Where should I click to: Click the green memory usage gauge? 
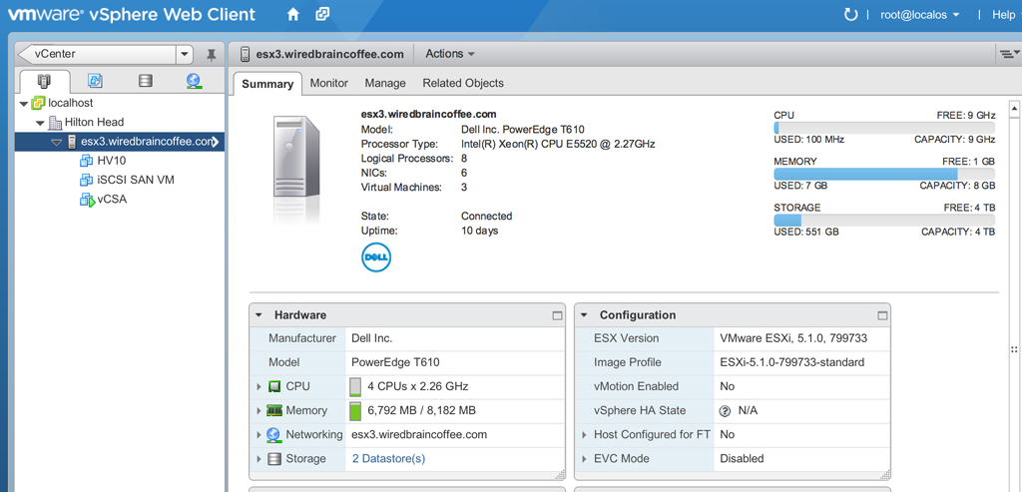tap(355, 411)
